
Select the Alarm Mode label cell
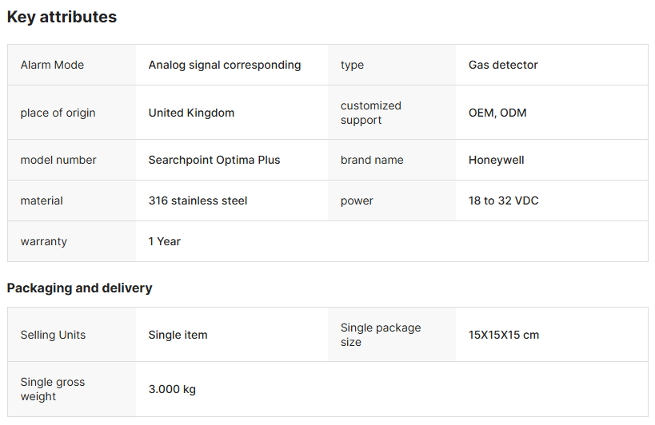[52, 65]
